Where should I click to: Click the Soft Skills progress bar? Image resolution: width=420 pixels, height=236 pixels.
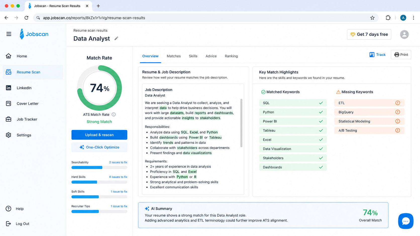coord(99,197)
